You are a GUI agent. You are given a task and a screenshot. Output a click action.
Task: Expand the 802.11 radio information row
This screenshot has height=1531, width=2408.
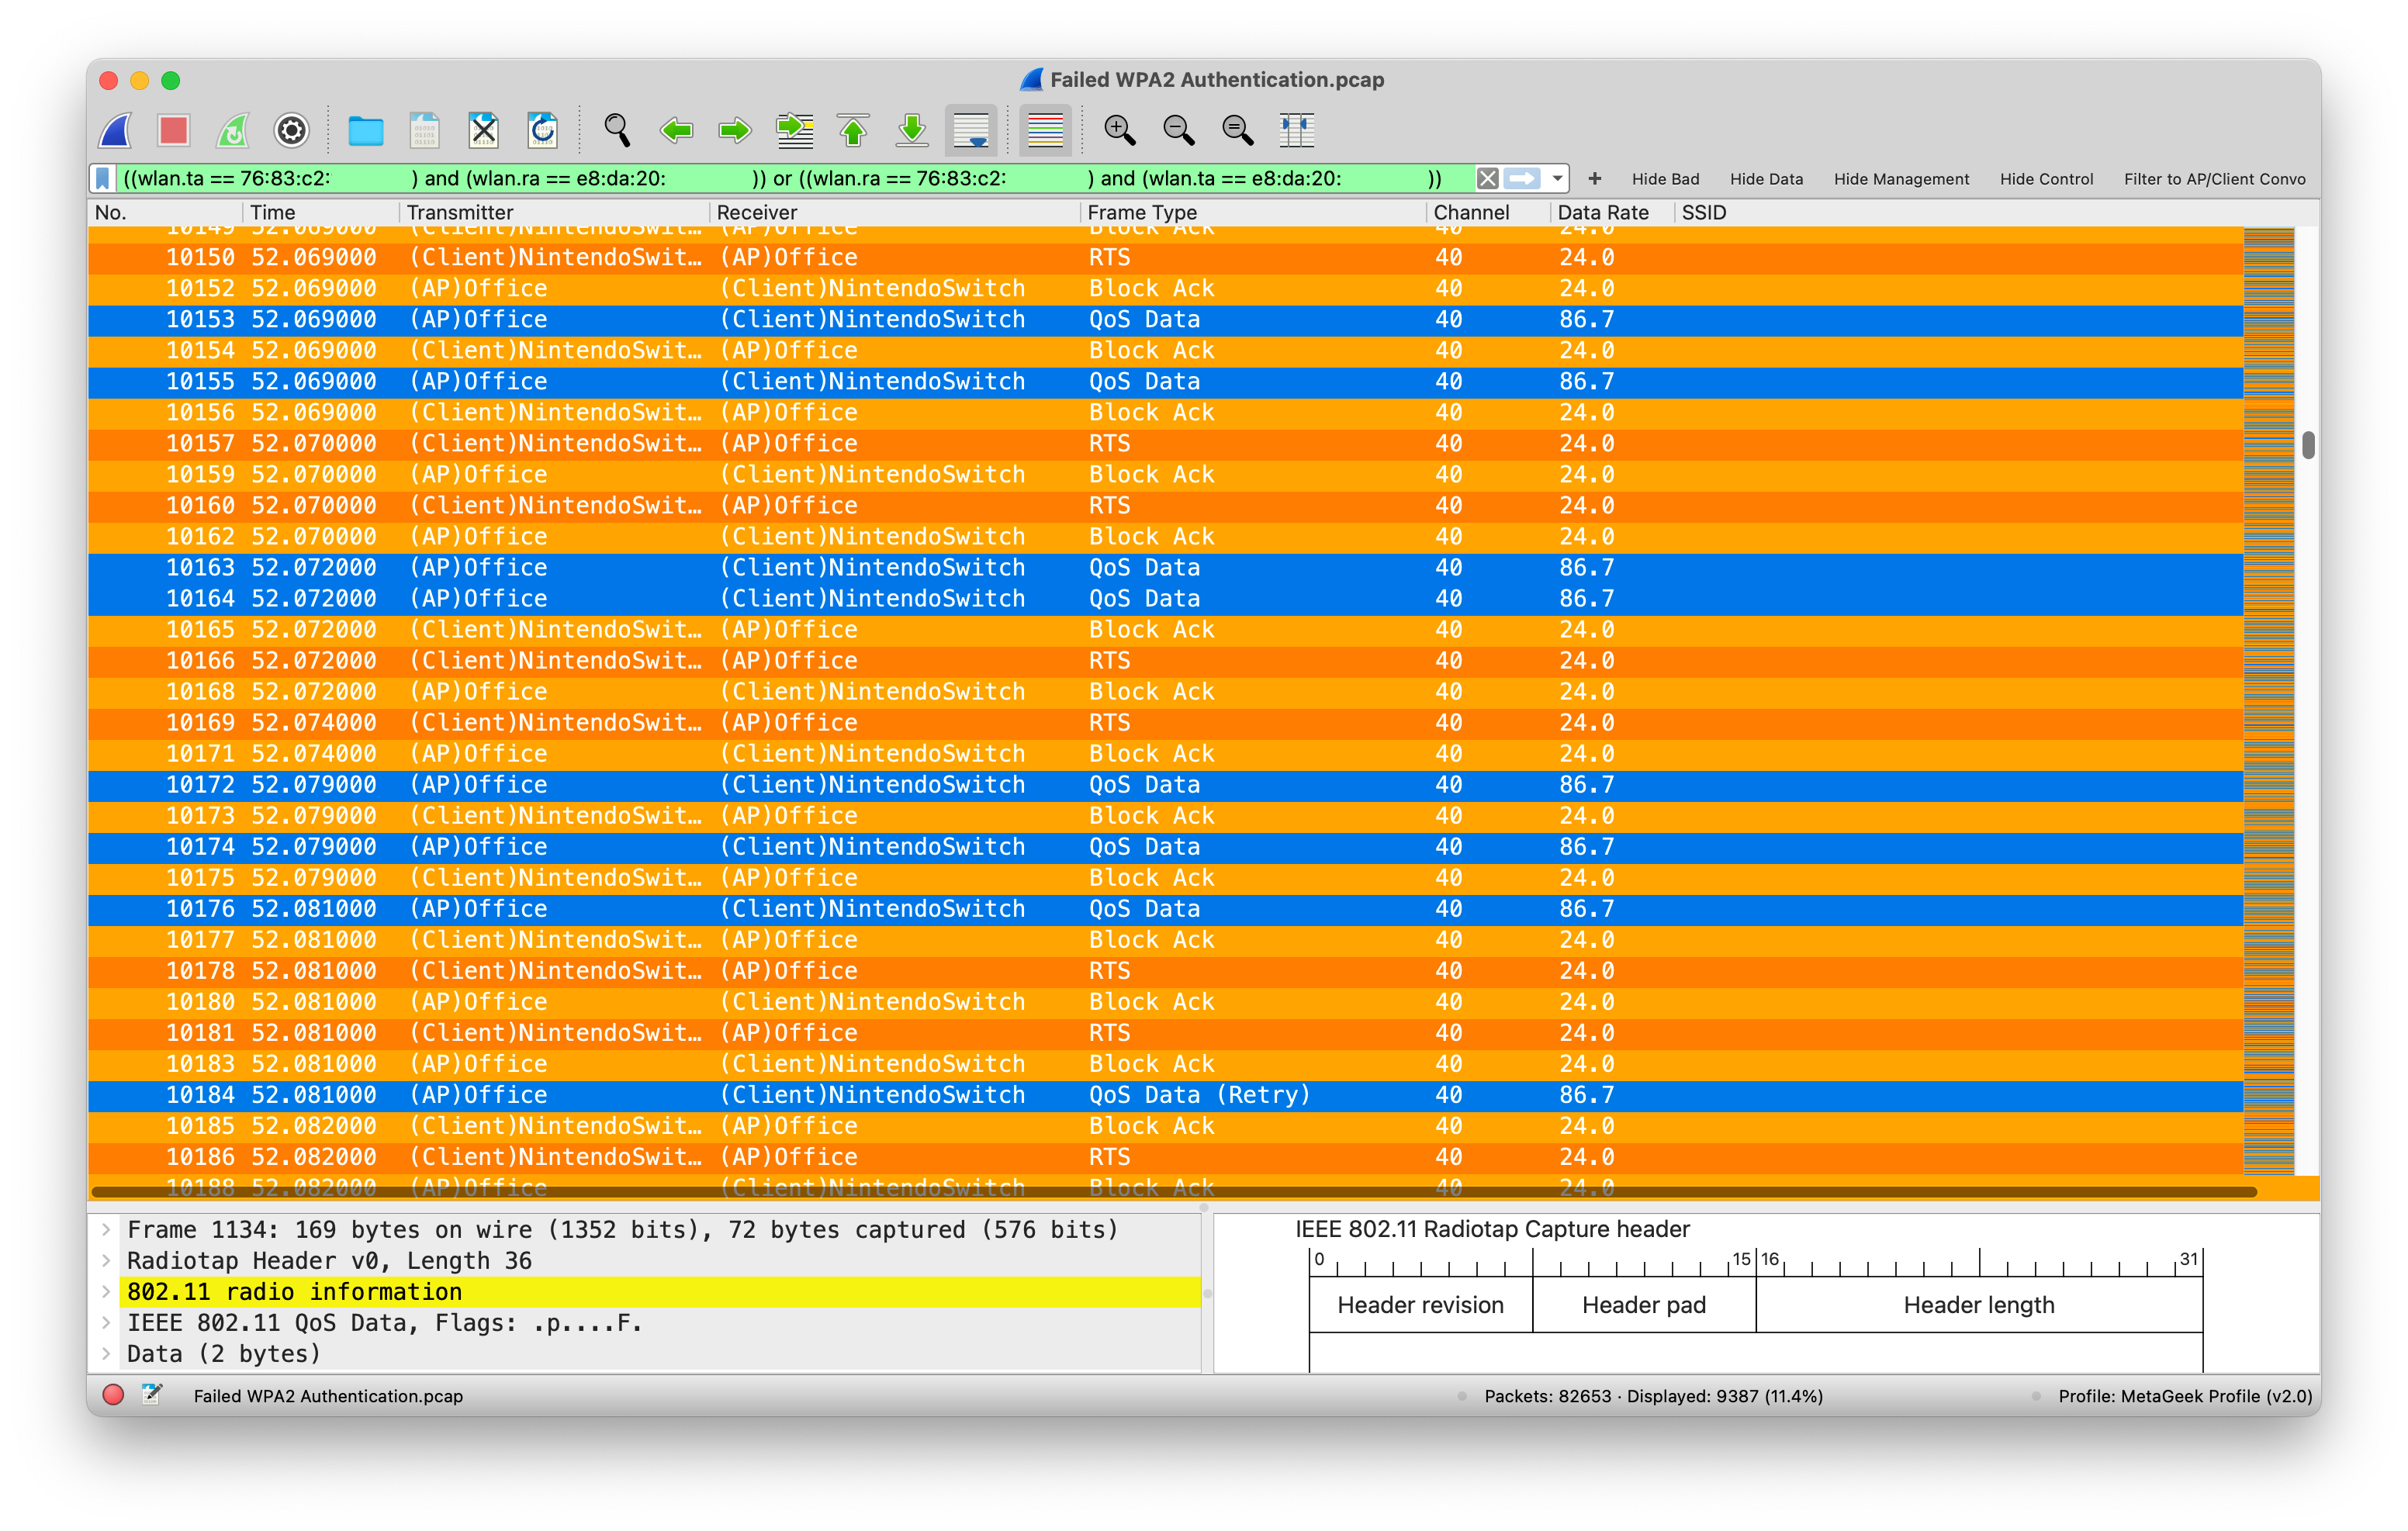(106, 1291)
